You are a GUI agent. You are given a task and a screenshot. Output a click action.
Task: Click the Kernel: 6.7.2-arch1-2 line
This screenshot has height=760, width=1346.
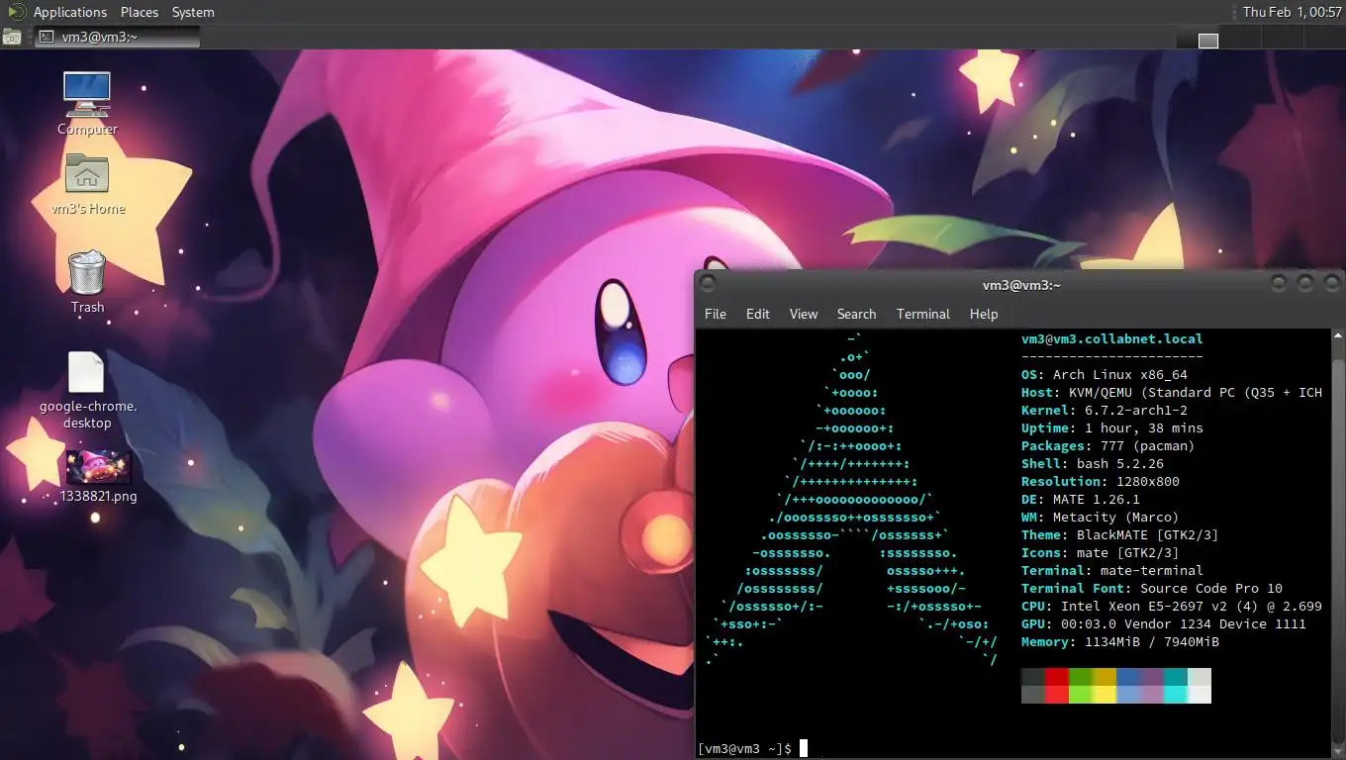point(1105,411)
